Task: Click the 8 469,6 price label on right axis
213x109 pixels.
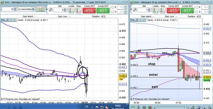Action: 207,53
